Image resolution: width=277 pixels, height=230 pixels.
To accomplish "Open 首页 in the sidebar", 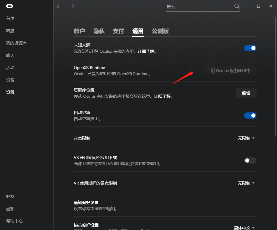I will (10, 18).
